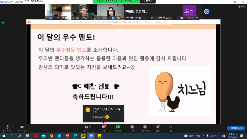
Task: Launch Microsoft Edge from taskbar
Action: (x=75, y=136)
